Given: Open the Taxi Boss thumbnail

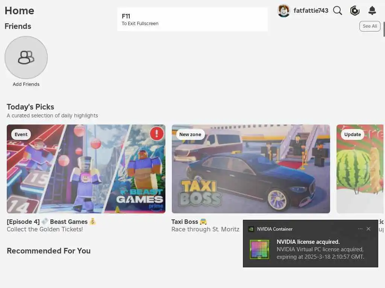Looking at the screenshot, I should click(x=251, y=169).
